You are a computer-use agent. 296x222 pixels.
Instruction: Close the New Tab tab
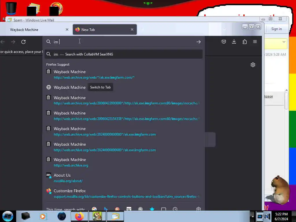coord(132,30)
